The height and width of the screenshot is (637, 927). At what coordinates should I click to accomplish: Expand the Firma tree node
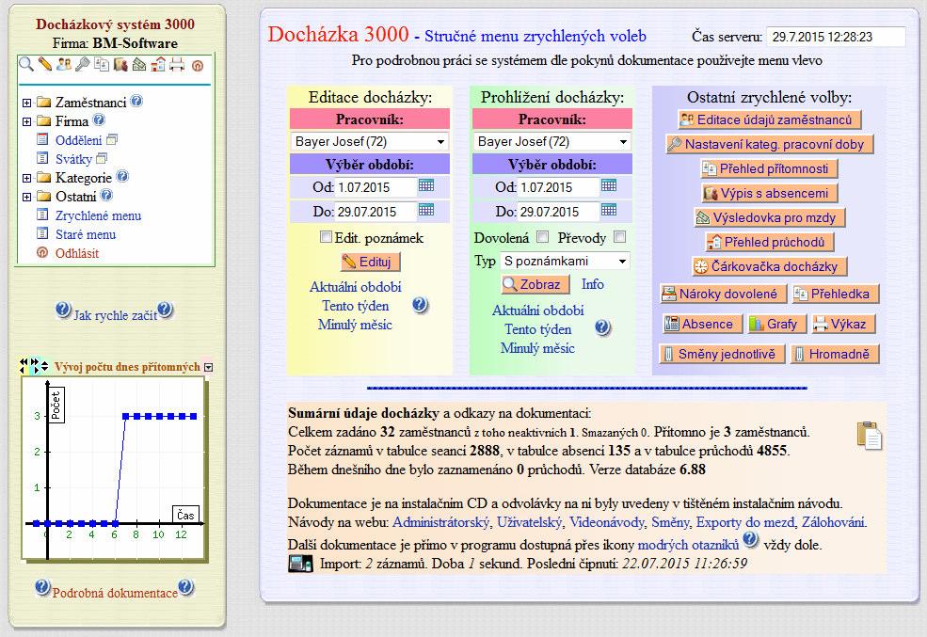pyautogui.click(x=26, y=121)
